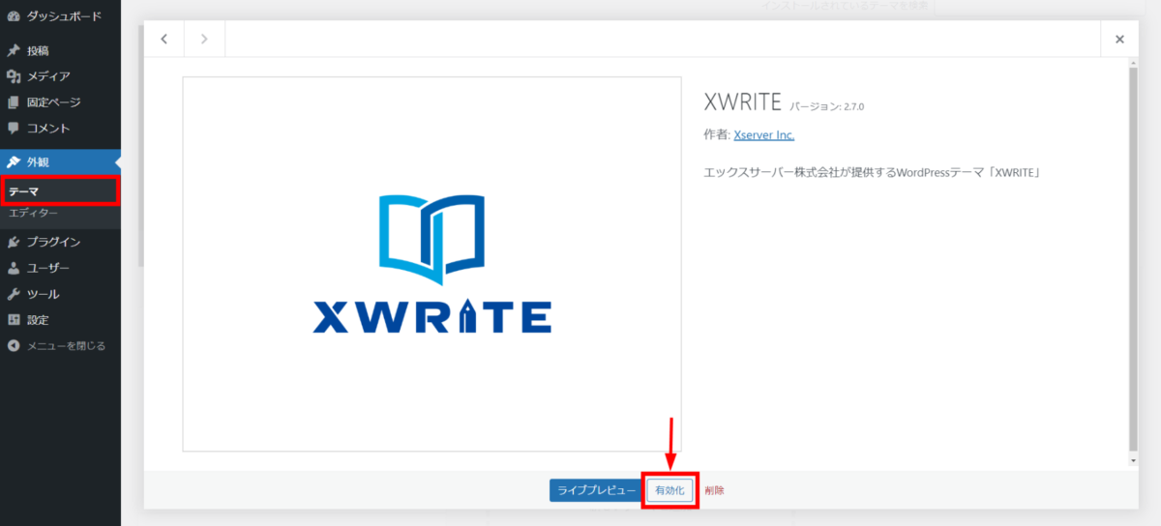Open 投稿 menu item

(x=60, y=50)
